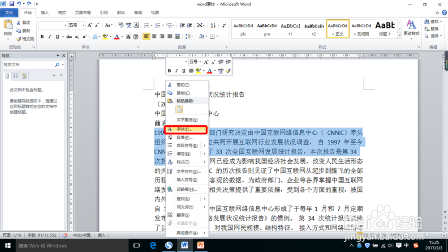Click Windows Start button
The height and width of the screenshot is (252, 448).
point(8,245)
